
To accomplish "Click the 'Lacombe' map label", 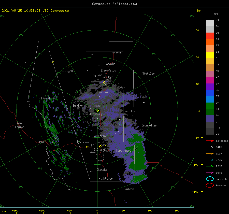I will pos(110,64).
